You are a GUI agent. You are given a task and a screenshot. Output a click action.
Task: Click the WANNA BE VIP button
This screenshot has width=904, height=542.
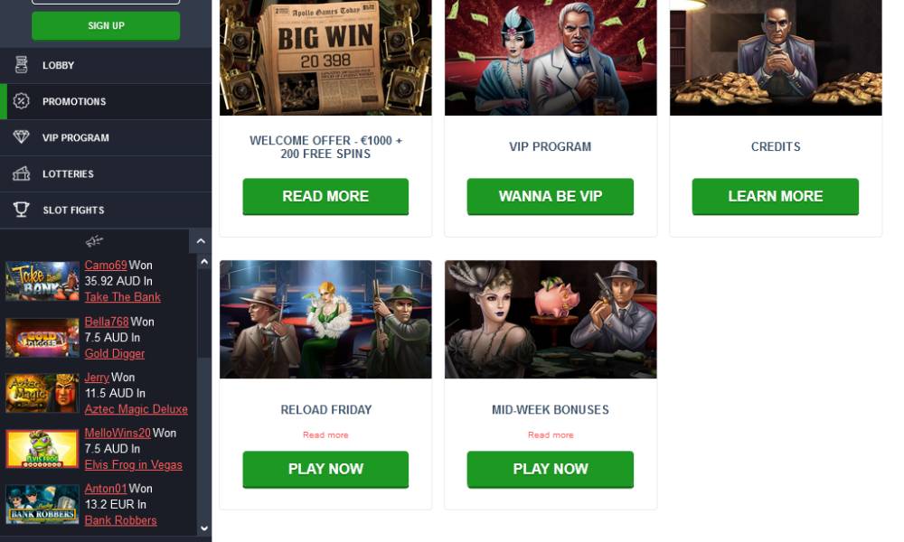coord(551,196)
